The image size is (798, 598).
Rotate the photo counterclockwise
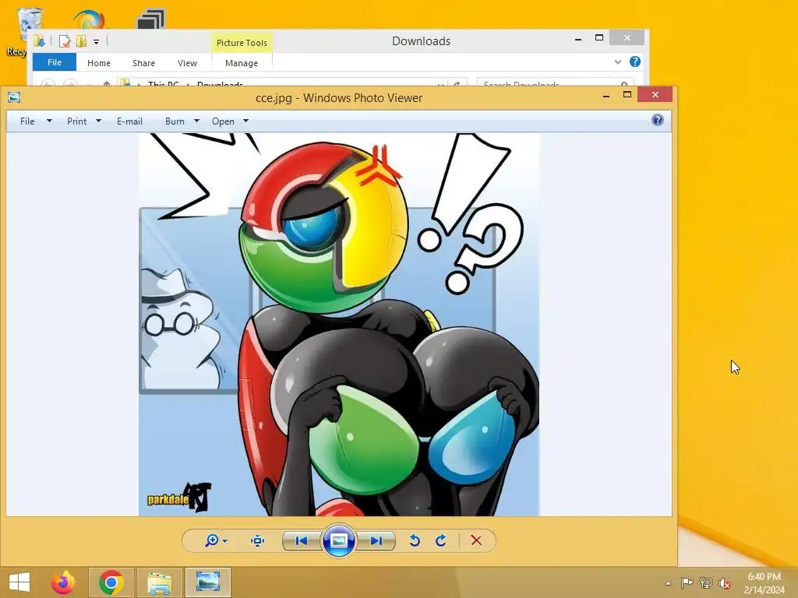pos(415,540)
